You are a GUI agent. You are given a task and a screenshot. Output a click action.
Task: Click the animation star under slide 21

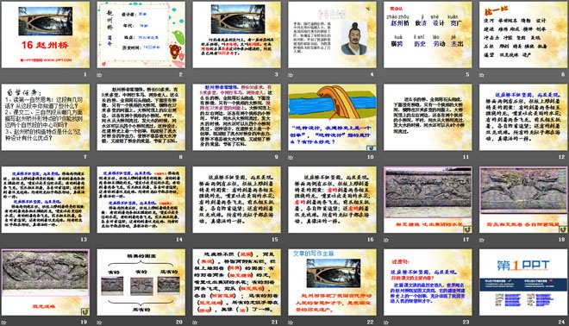point(195,322)
